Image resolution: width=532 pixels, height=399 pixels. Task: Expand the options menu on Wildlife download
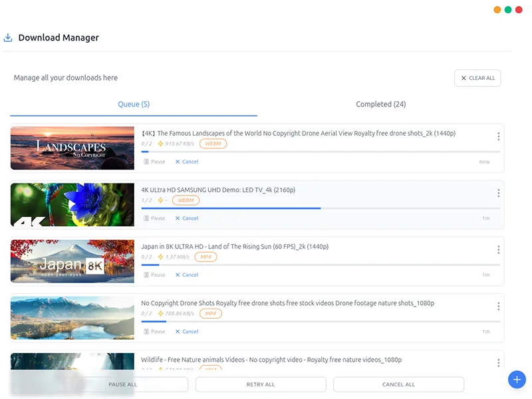(499, 362)
